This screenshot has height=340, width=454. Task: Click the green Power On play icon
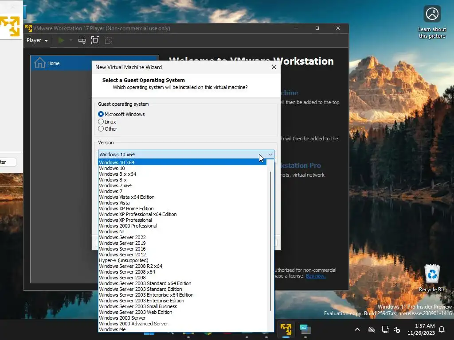[61, 40]
